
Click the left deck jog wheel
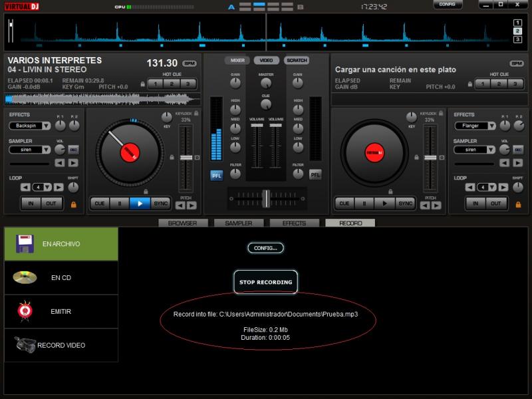pyautogui.click(x=130, y=153)
